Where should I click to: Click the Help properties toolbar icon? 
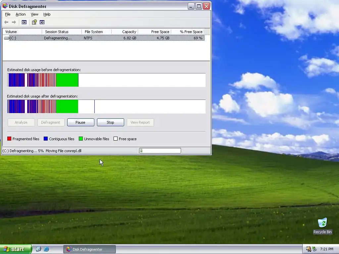point(34,22)
